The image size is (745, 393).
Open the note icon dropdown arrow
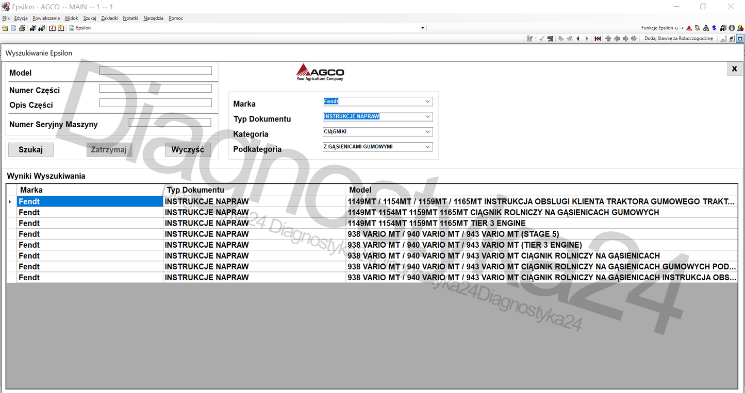coord(535,39)
